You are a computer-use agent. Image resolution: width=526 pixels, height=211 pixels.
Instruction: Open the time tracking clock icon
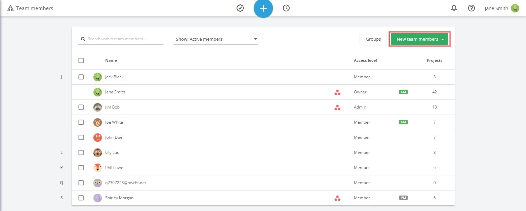pos(286,8)
